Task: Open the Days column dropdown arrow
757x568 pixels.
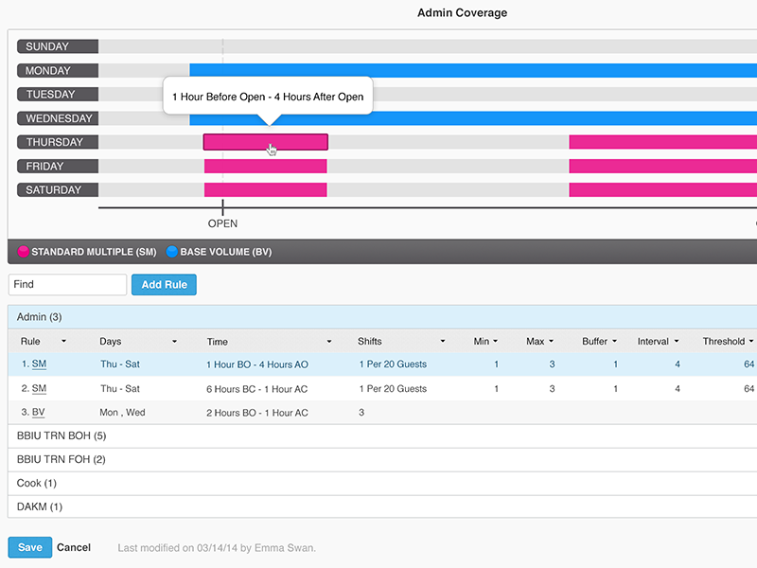Action: [x=174, y=342]
